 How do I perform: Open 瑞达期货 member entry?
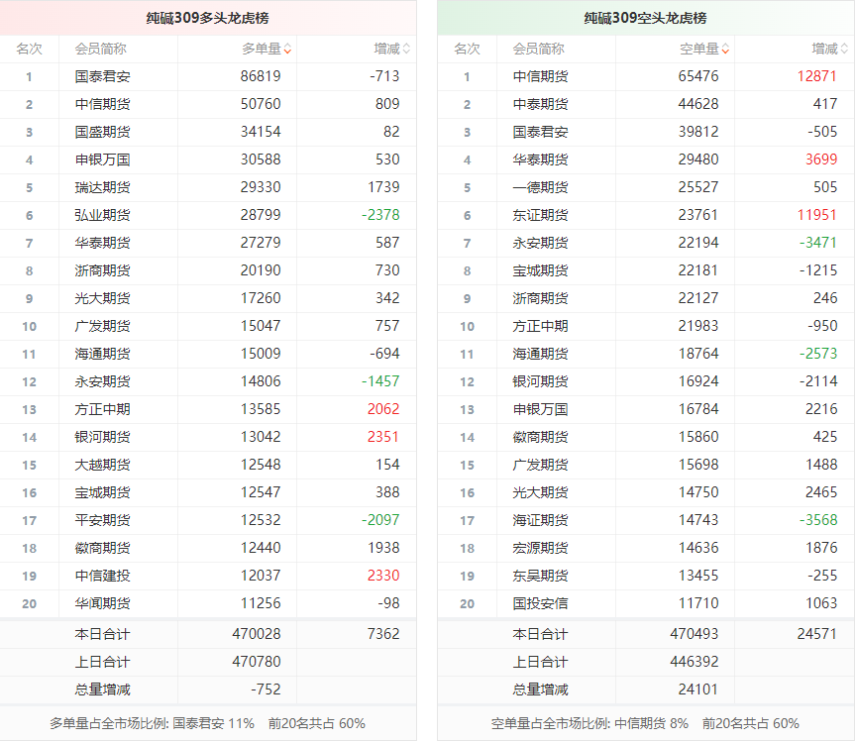(102, 187)
